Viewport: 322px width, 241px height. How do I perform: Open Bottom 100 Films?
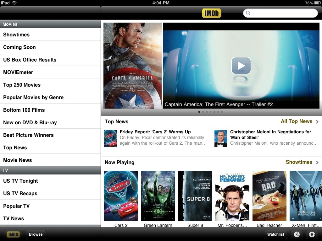point(50,110)
